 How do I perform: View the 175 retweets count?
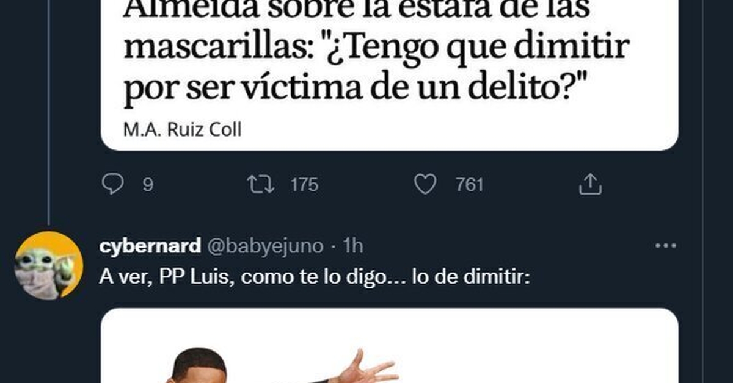pos(304,185)
